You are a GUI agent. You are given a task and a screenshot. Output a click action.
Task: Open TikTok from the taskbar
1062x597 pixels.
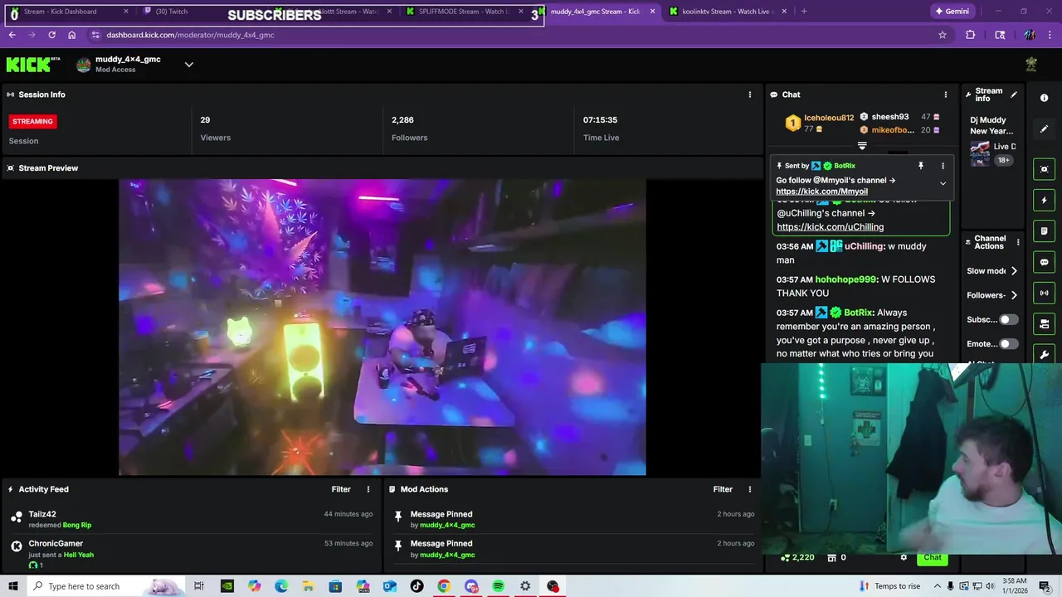tap(417, 586)
